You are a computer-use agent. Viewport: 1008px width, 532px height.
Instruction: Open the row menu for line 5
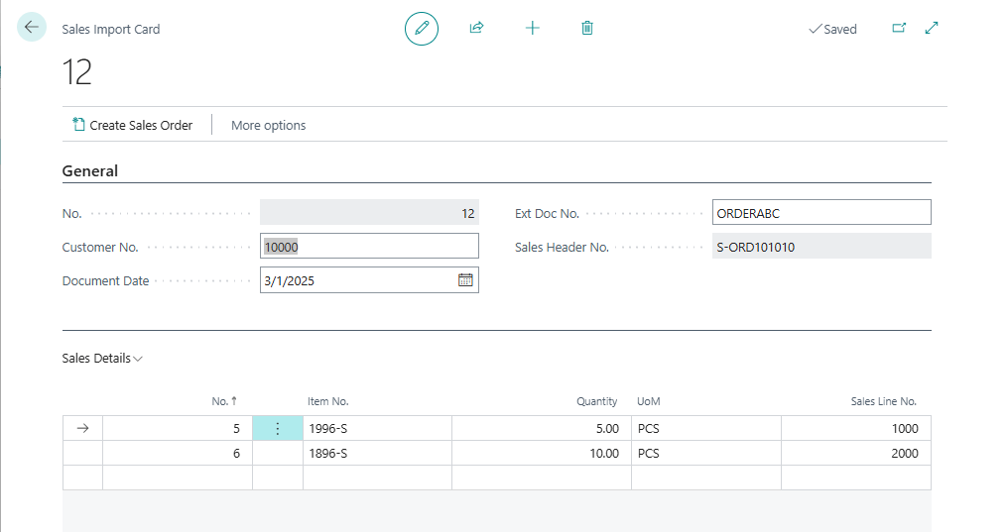click(278, 429)
